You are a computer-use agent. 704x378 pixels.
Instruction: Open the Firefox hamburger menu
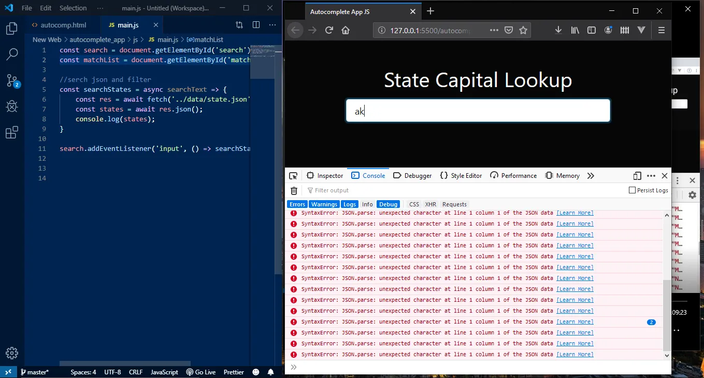662,30
